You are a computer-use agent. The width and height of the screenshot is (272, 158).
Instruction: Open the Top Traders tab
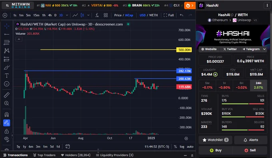coord(44,155)
